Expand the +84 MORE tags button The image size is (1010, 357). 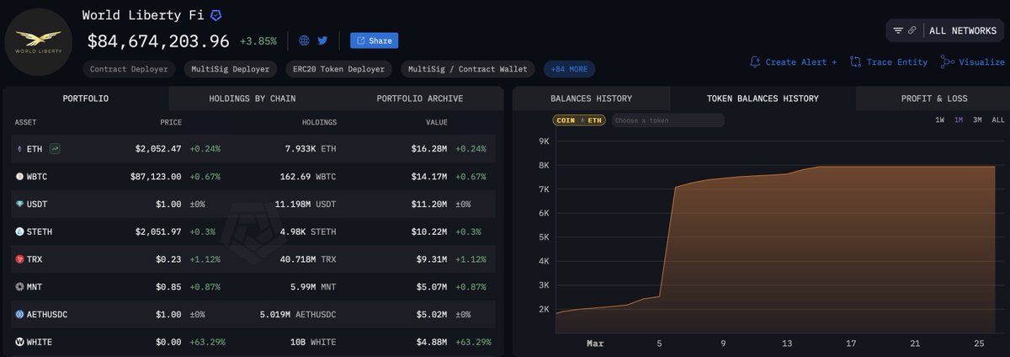click(x=571, y=69)
